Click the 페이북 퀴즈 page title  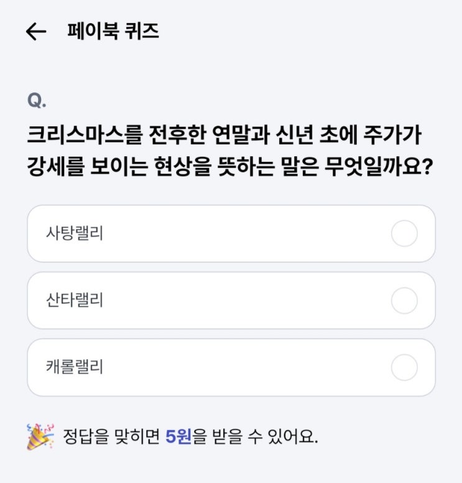(x=113, y=32)
